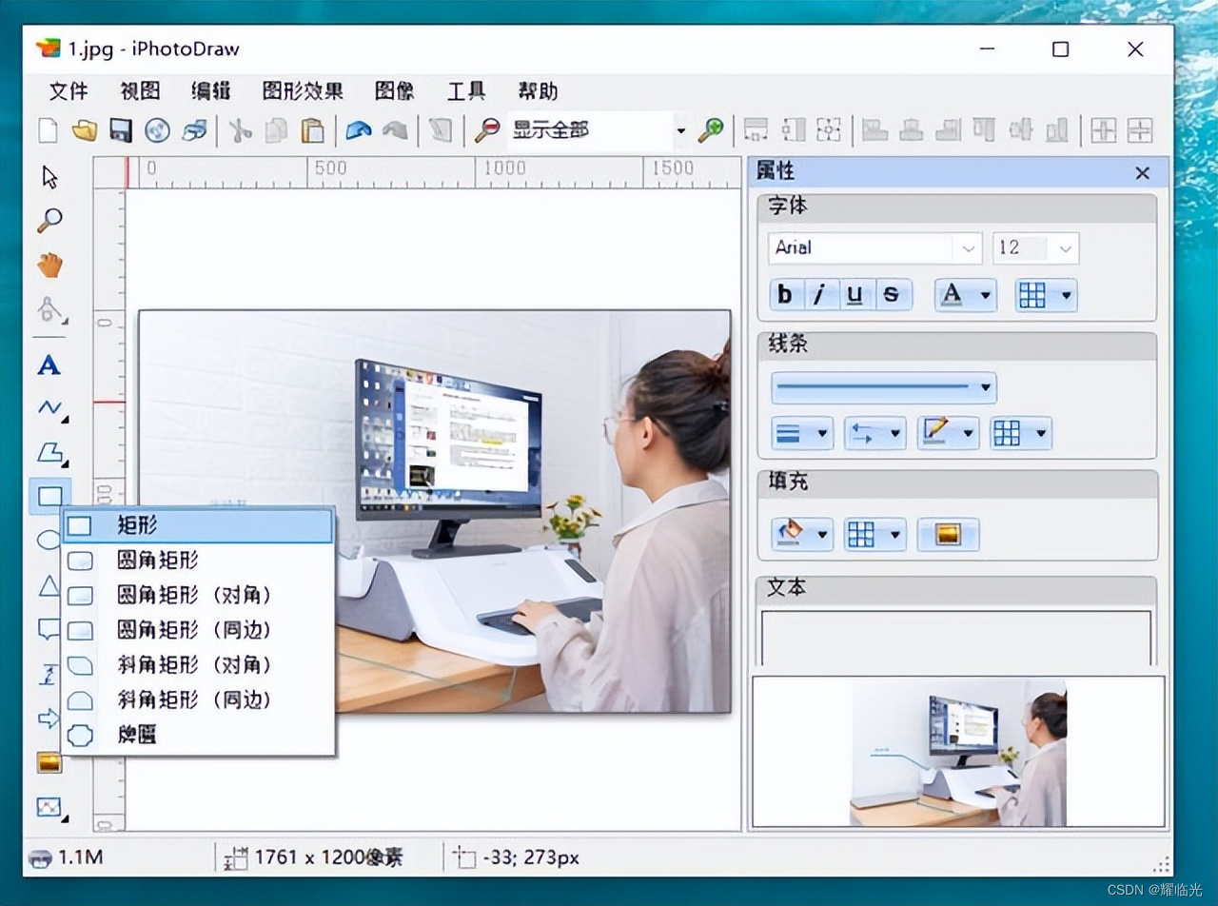Select the hand pan tool

coord(49,266)
